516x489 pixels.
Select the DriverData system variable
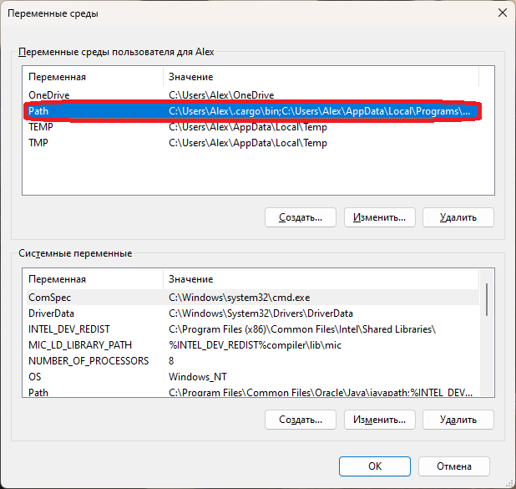pos(252,313)
